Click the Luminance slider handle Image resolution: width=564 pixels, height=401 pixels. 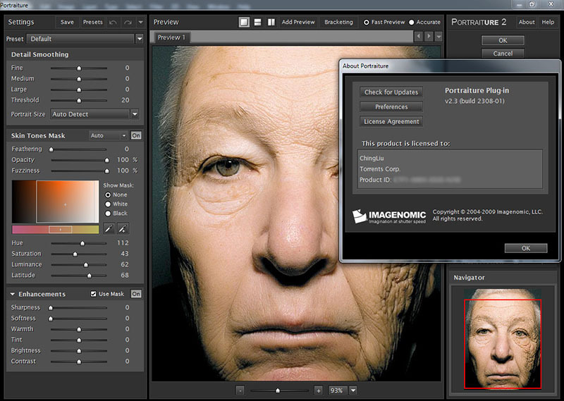85,265
